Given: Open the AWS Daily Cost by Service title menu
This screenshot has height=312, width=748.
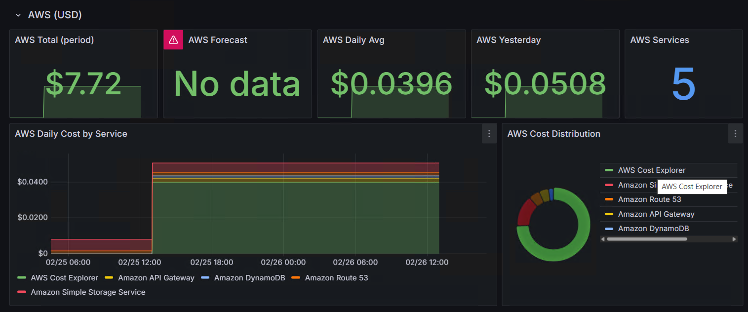Looking at the screenshot, I should pos(71,133).
